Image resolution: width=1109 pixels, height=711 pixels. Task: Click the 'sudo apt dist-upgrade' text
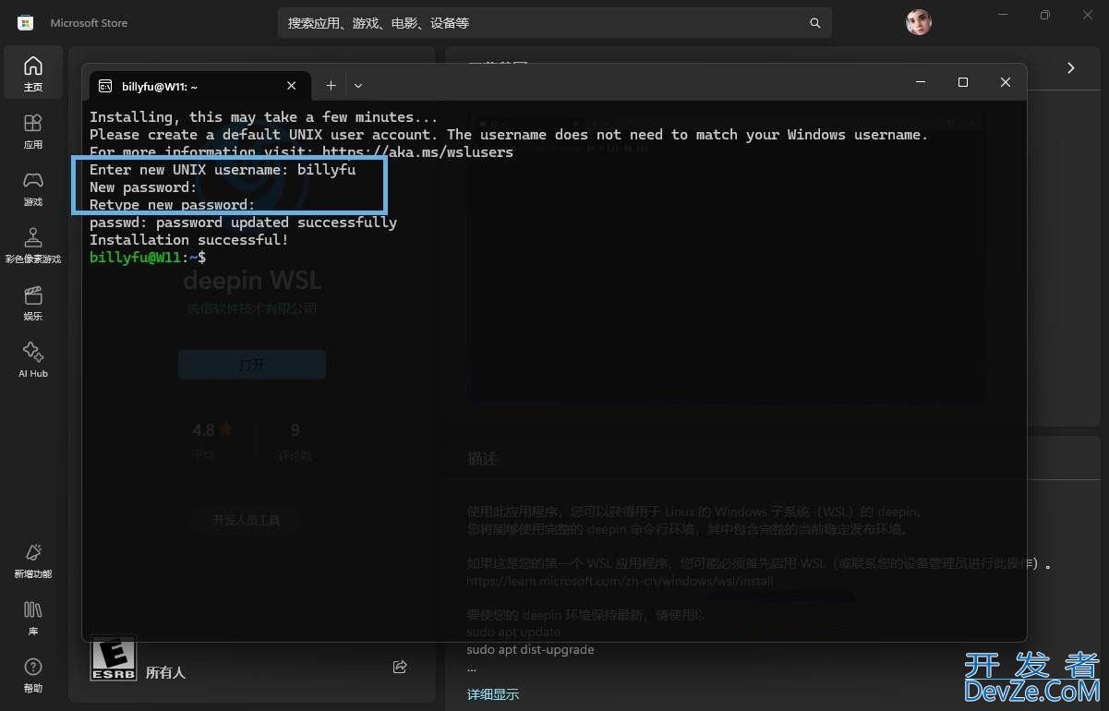[x=530, y=650]
